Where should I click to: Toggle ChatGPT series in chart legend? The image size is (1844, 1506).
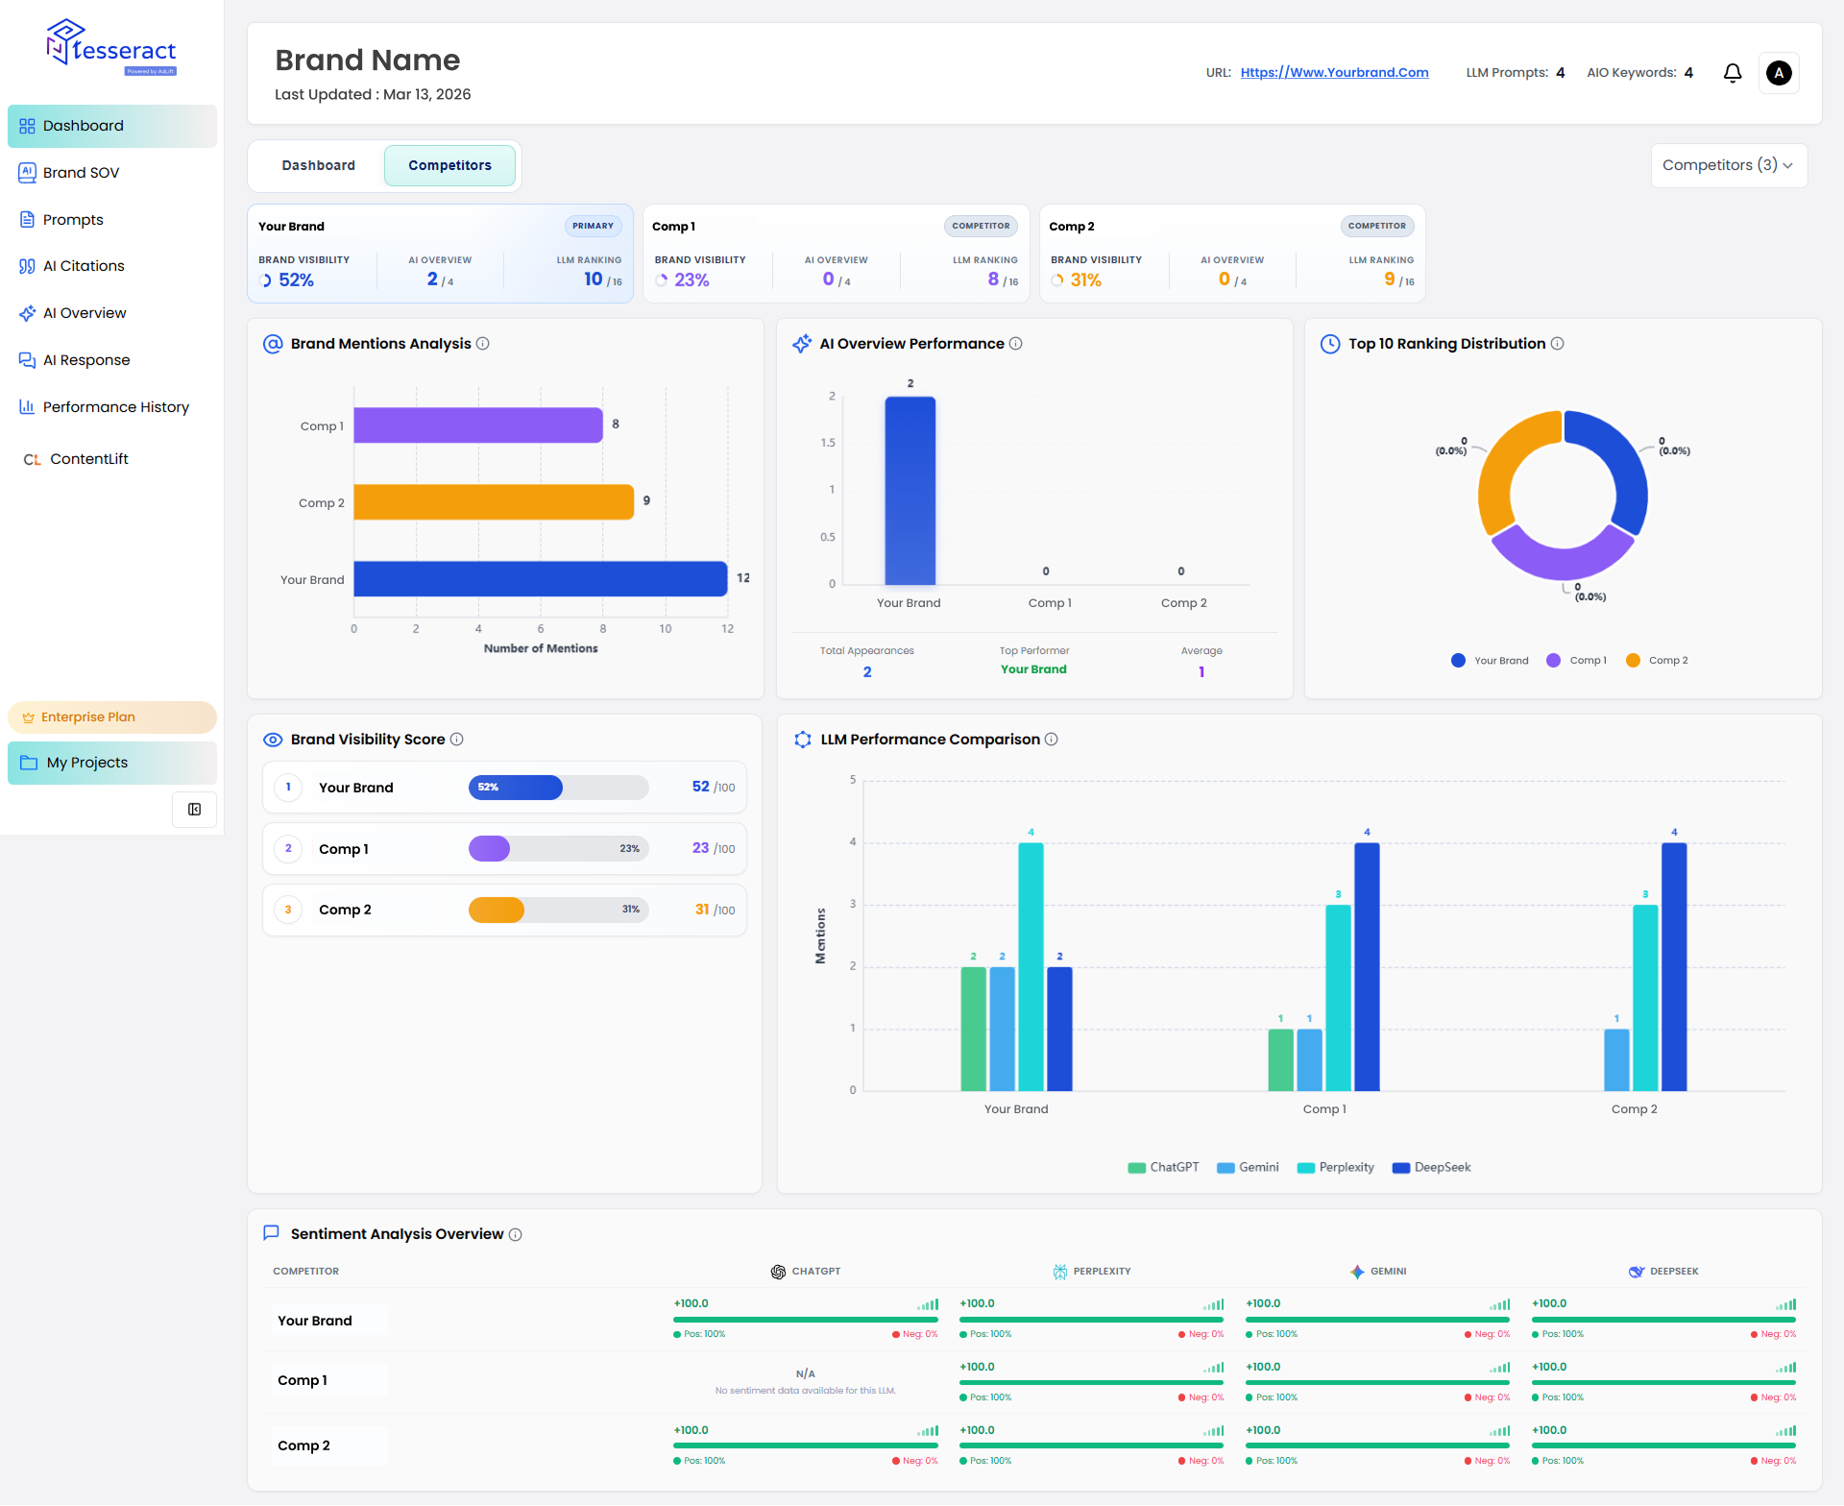pyautogui.click(x=1163, y=1168)
